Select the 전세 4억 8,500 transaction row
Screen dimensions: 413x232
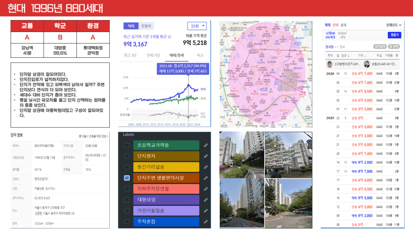tap(363, 91)
